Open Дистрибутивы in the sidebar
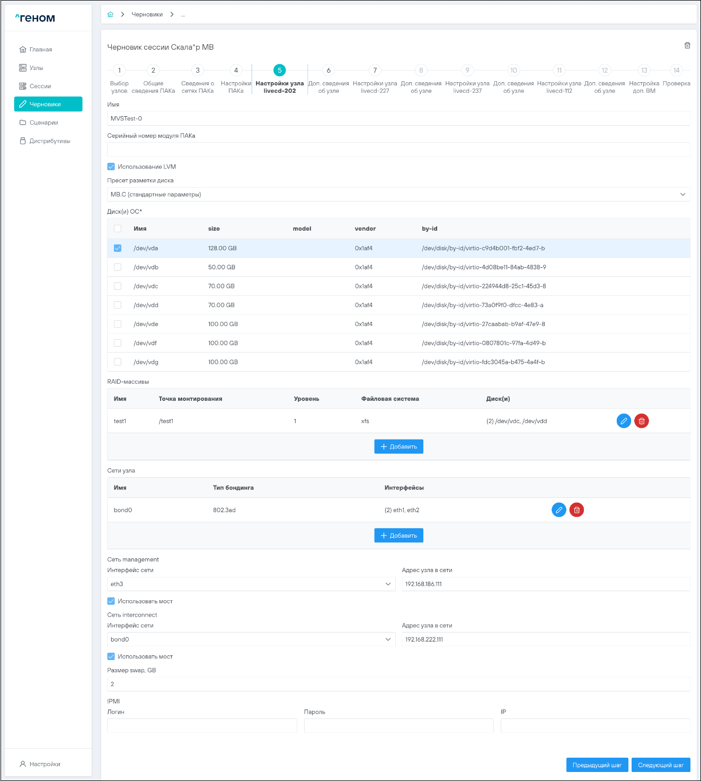Viewport: 701px width, 781px height. [x=49, y=141]
